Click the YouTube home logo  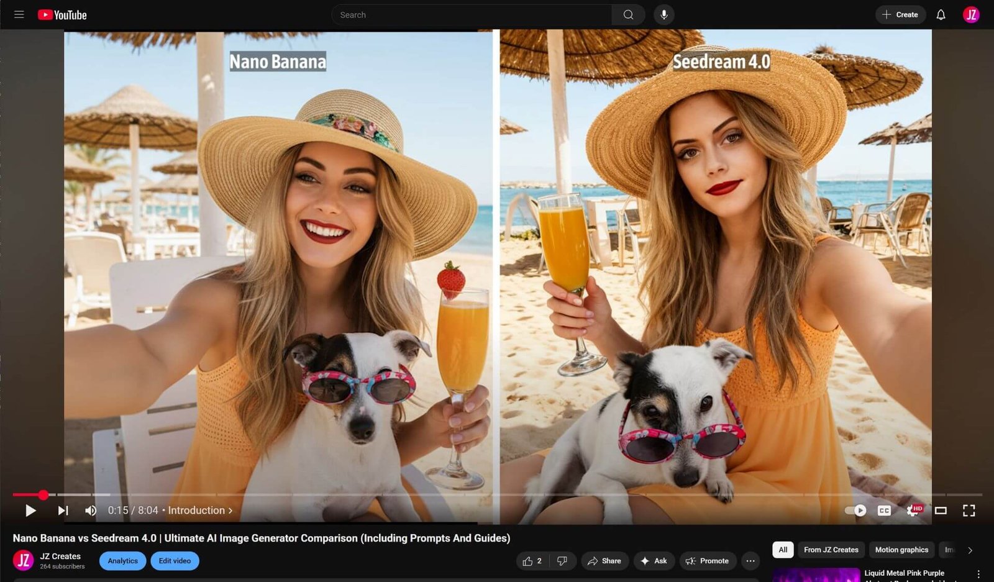click(x=62, y=15)
